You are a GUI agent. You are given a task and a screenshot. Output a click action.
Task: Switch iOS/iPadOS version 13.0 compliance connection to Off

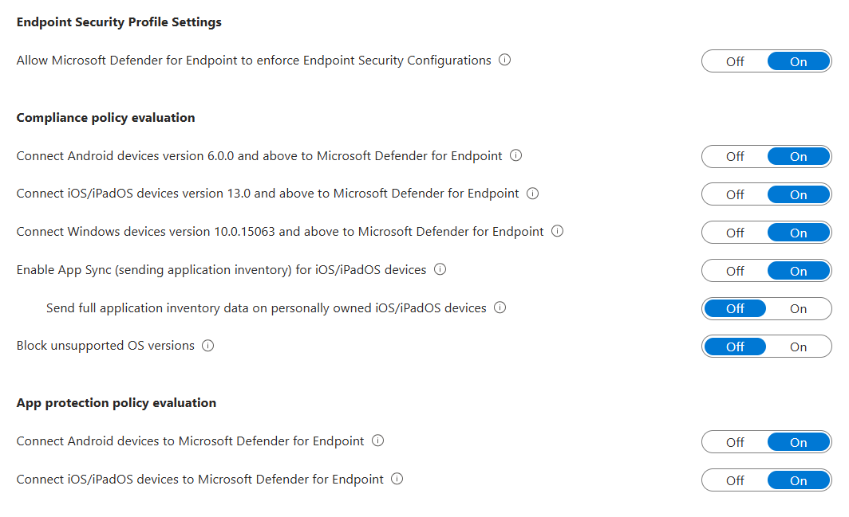tap(735, 194)
